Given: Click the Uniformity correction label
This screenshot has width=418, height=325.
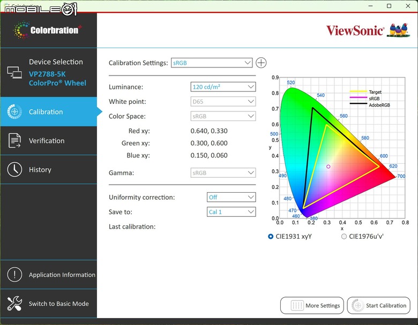Looking at the screenshot, I should pyautogui.click(x=141, y=198).
